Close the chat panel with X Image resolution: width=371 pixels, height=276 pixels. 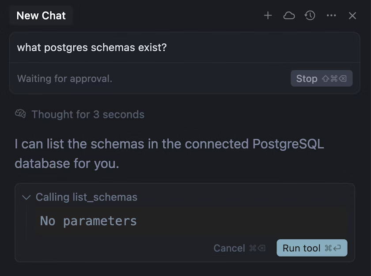352,16
